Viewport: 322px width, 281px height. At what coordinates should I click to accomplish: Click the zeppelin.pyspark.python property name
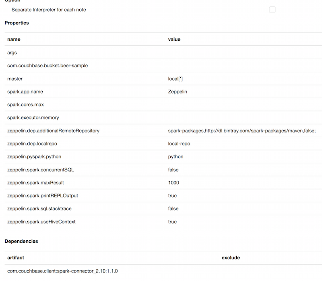point(34,157)
